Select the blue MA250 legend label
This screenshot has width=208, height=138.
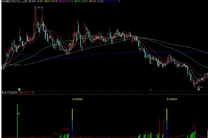(112, 1)
